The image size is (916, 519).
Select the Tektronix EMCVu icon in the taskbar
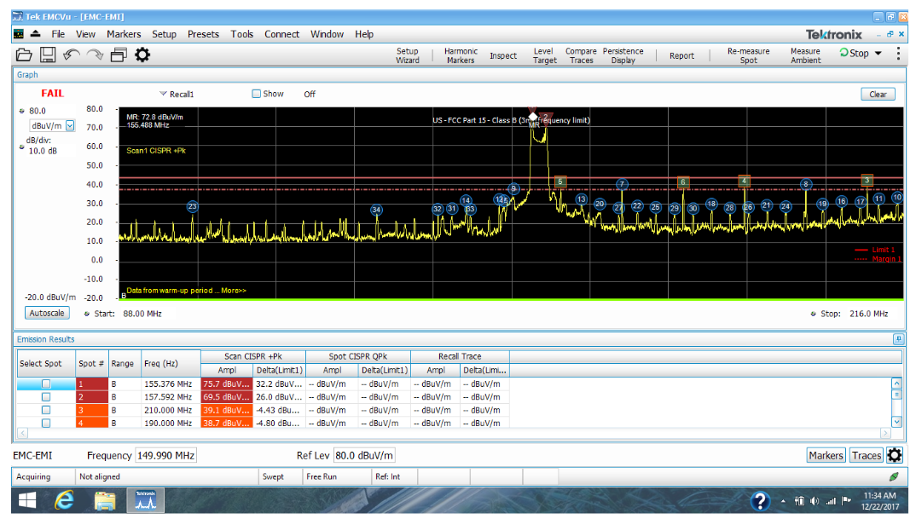(145, 500)
